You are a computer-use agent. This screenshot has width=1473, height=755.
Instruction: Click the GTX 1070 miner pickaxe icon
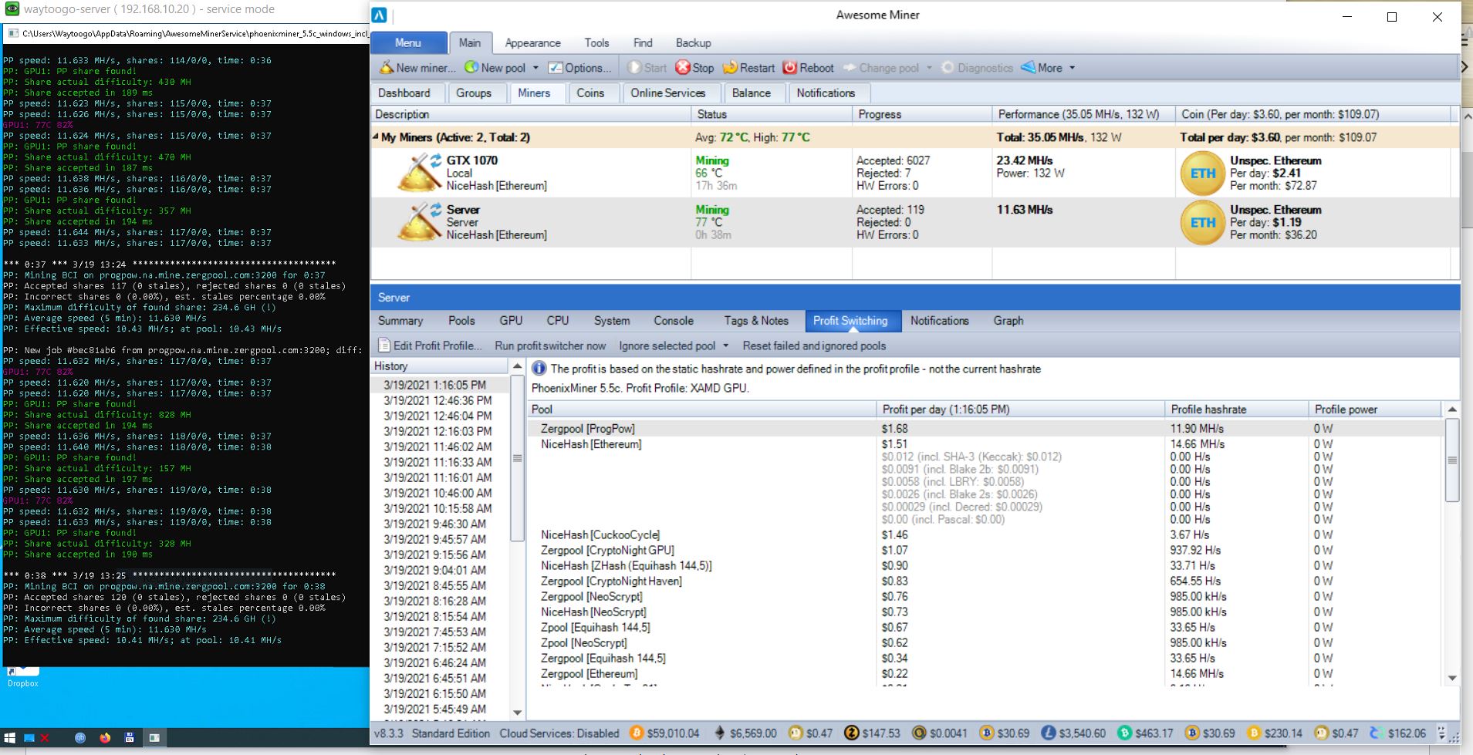coord(419,173)
